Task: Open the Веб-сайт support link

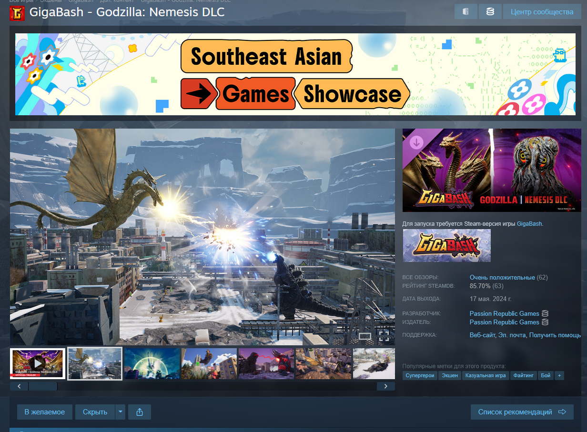Action: 482,335
